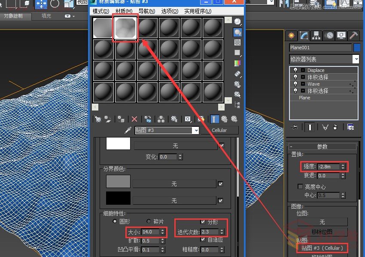Screen dimensions: 365x257
Task: Switch to the 对象绘制 ribbon tab
Action: [13, 16]
